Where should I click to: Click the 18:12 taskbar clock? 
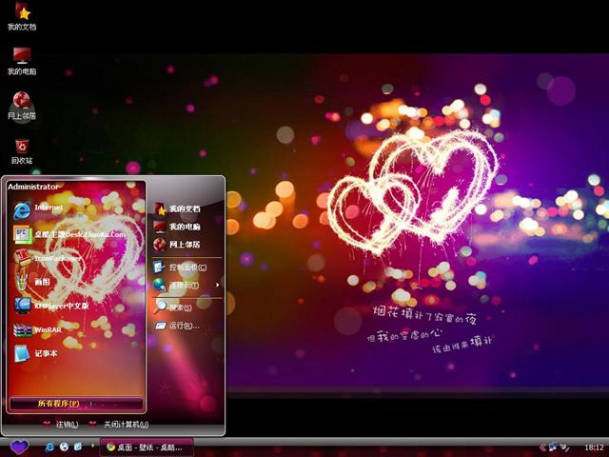pyautogui.click(x=594, y=447)
